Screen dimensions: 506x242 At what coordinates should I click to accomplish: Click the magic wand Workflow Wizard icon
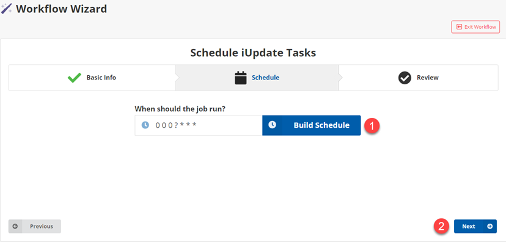pyautogui.click(x=7, y=9)
